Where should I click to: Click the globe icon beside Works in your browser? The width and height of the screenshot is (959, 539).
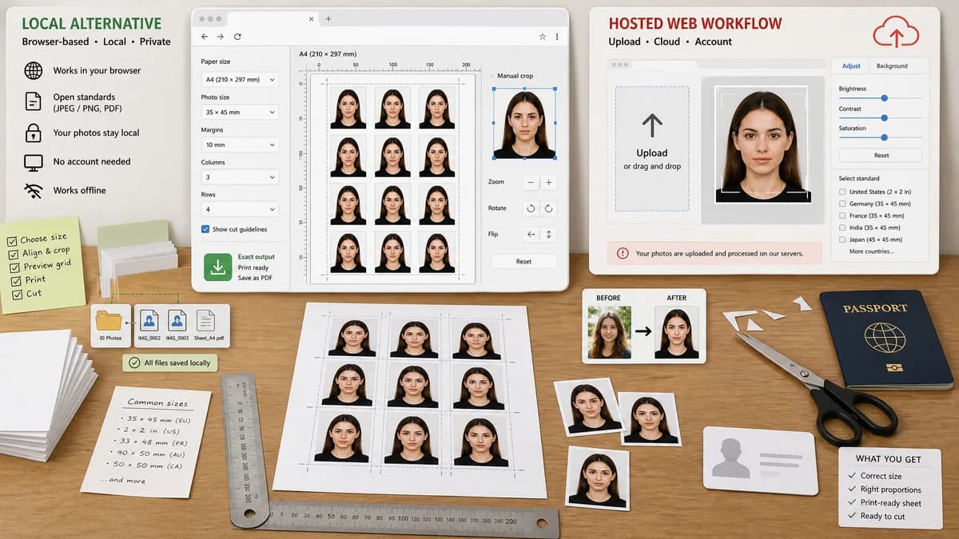point(33,70)
